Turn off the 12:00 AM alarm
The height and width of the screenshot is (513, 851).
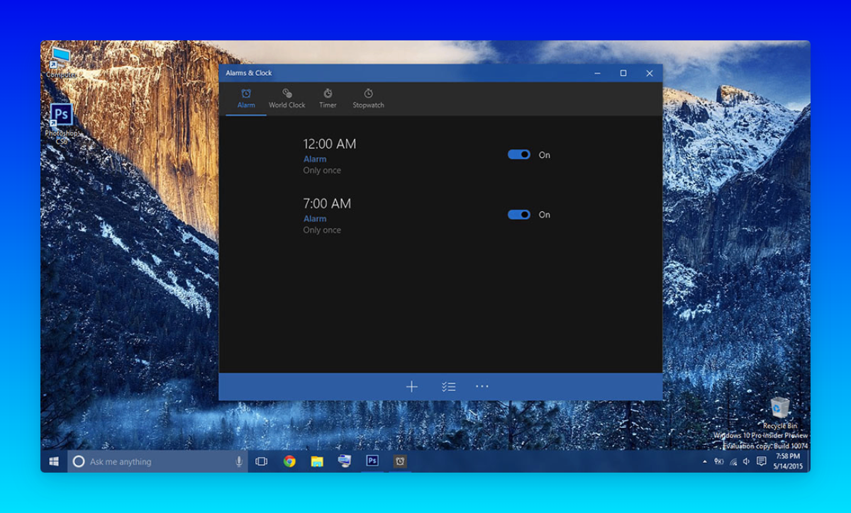(x=519, y=154)
